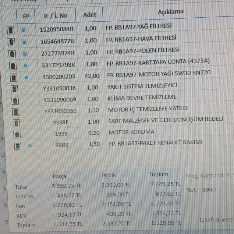Delete the MOTOR KORUMA row
Viewport: 234px width, 234px height.
[x=17, y=134]
